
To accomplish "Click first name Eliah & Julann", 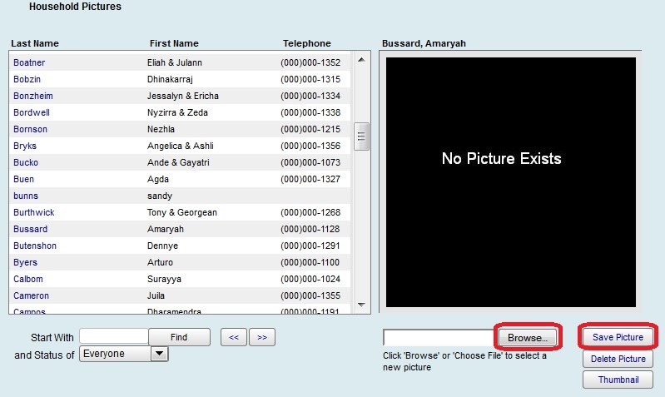I will tap(175, 62).
